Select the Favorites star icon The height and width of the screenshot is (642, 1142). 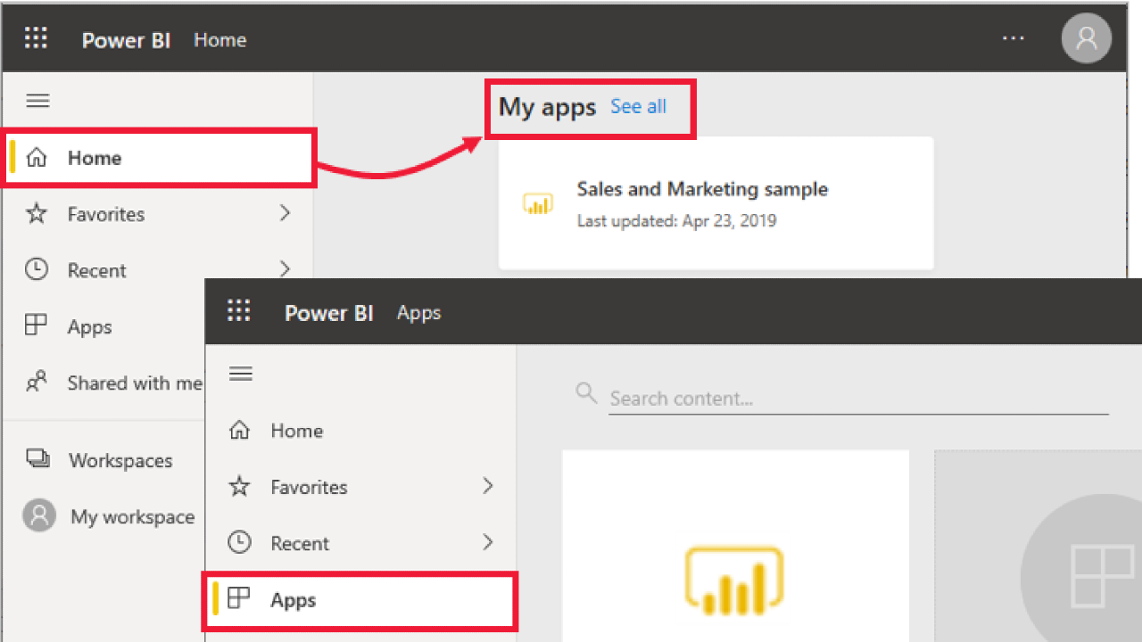pos(37,214)
